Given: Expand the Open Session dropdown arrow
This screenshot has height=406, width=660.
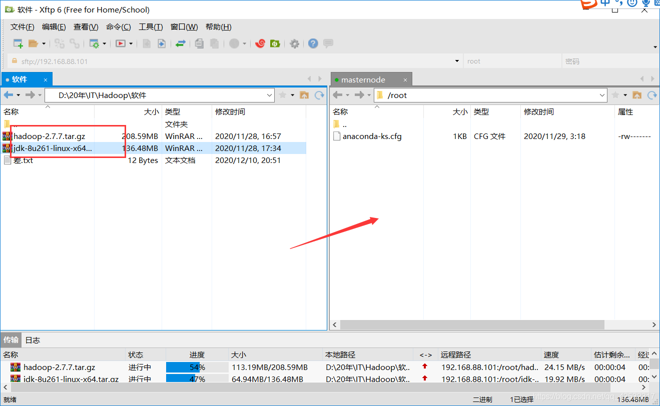Looking at the screenshot, I should coord(44,43).
